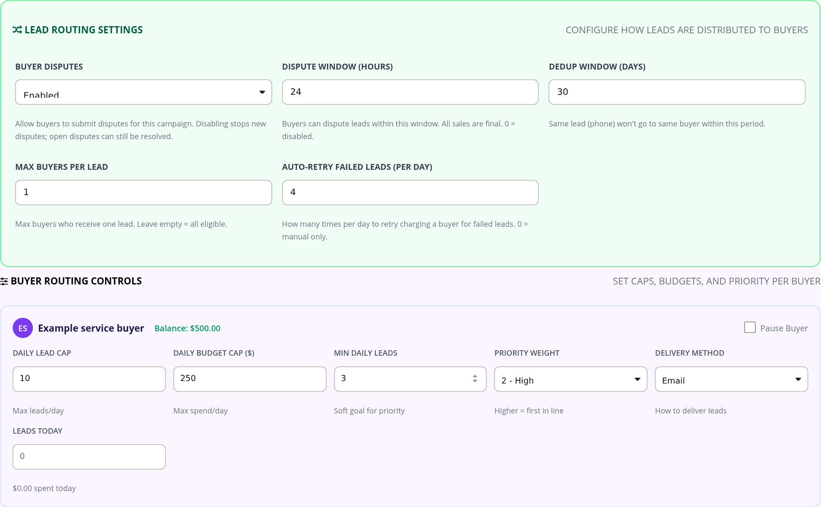
Task: Click the sliders icon beside Buyer Routing Controls
Action: point(4,281)
